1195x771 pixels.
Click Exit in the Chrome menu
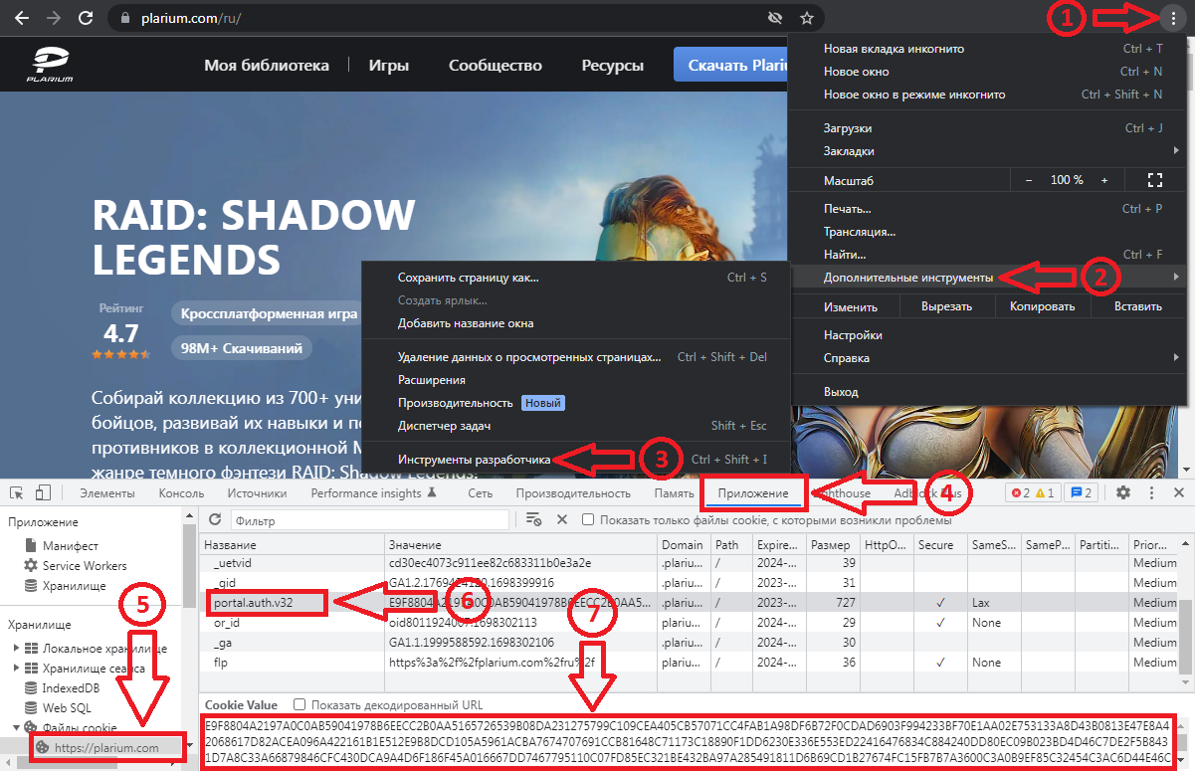coord(989,392)
